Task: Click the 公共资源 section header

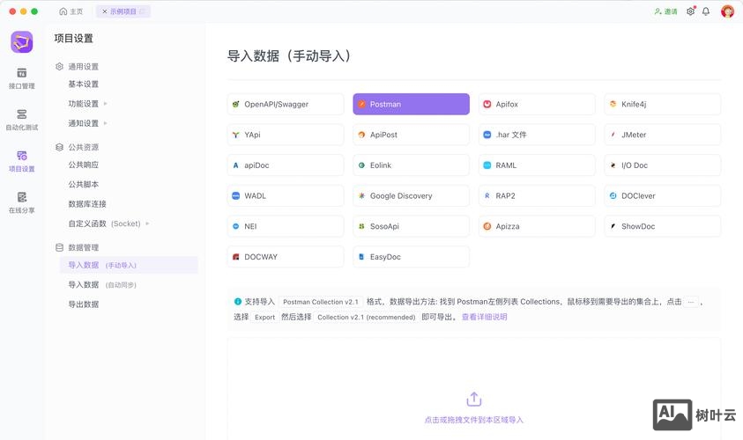Action: pyautogui.click(x=78, y=147)
